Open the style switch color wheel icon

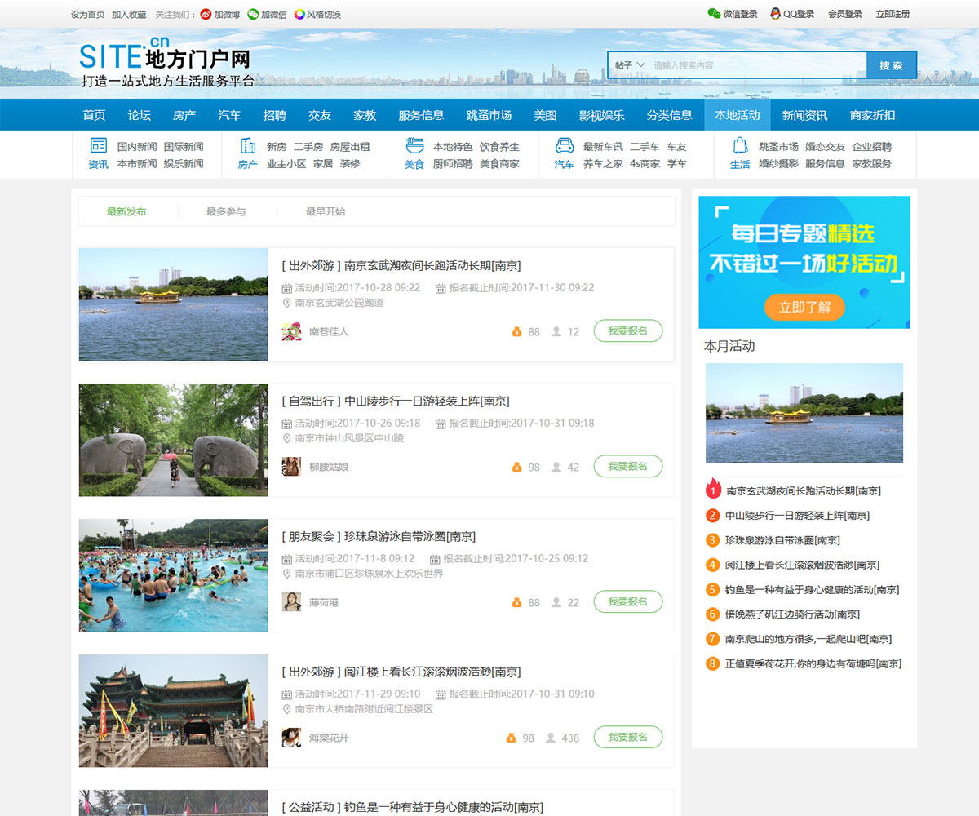click(x=299, y=14)
